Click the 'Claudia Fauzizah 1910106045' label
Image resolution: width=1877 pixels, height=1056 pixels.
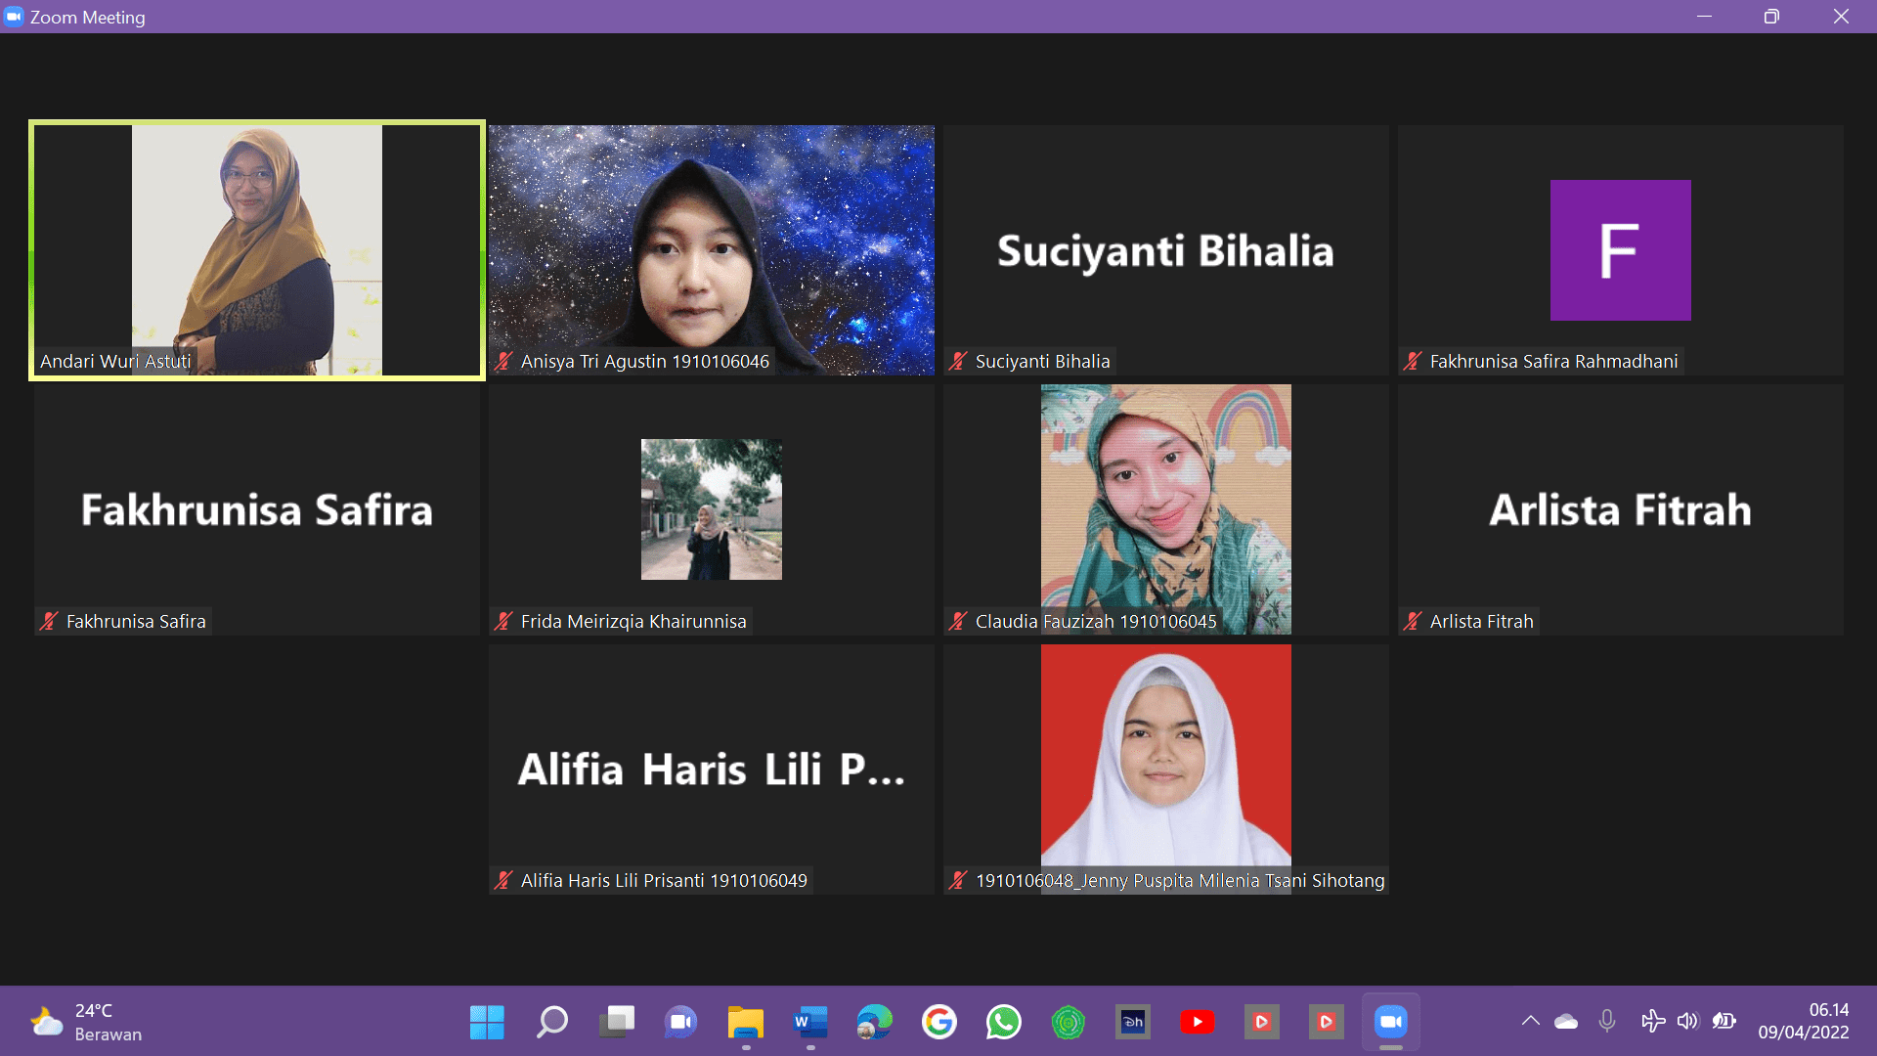[1096, 622]
